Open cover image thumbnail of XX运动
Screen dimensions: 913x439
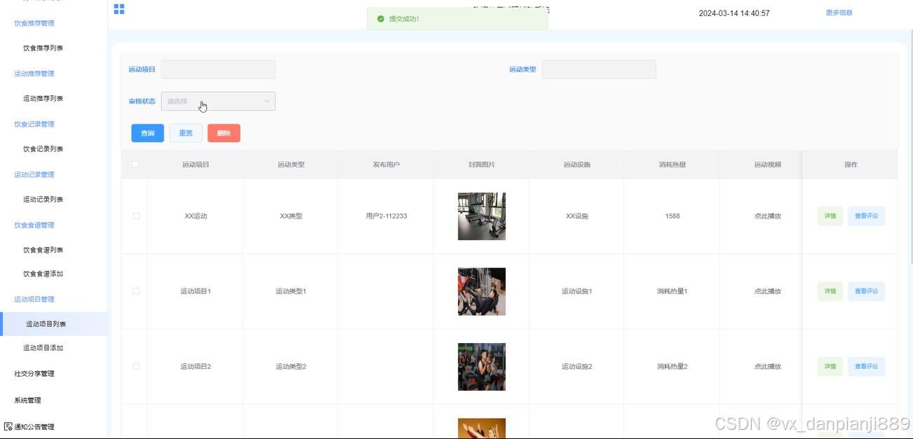482,216
